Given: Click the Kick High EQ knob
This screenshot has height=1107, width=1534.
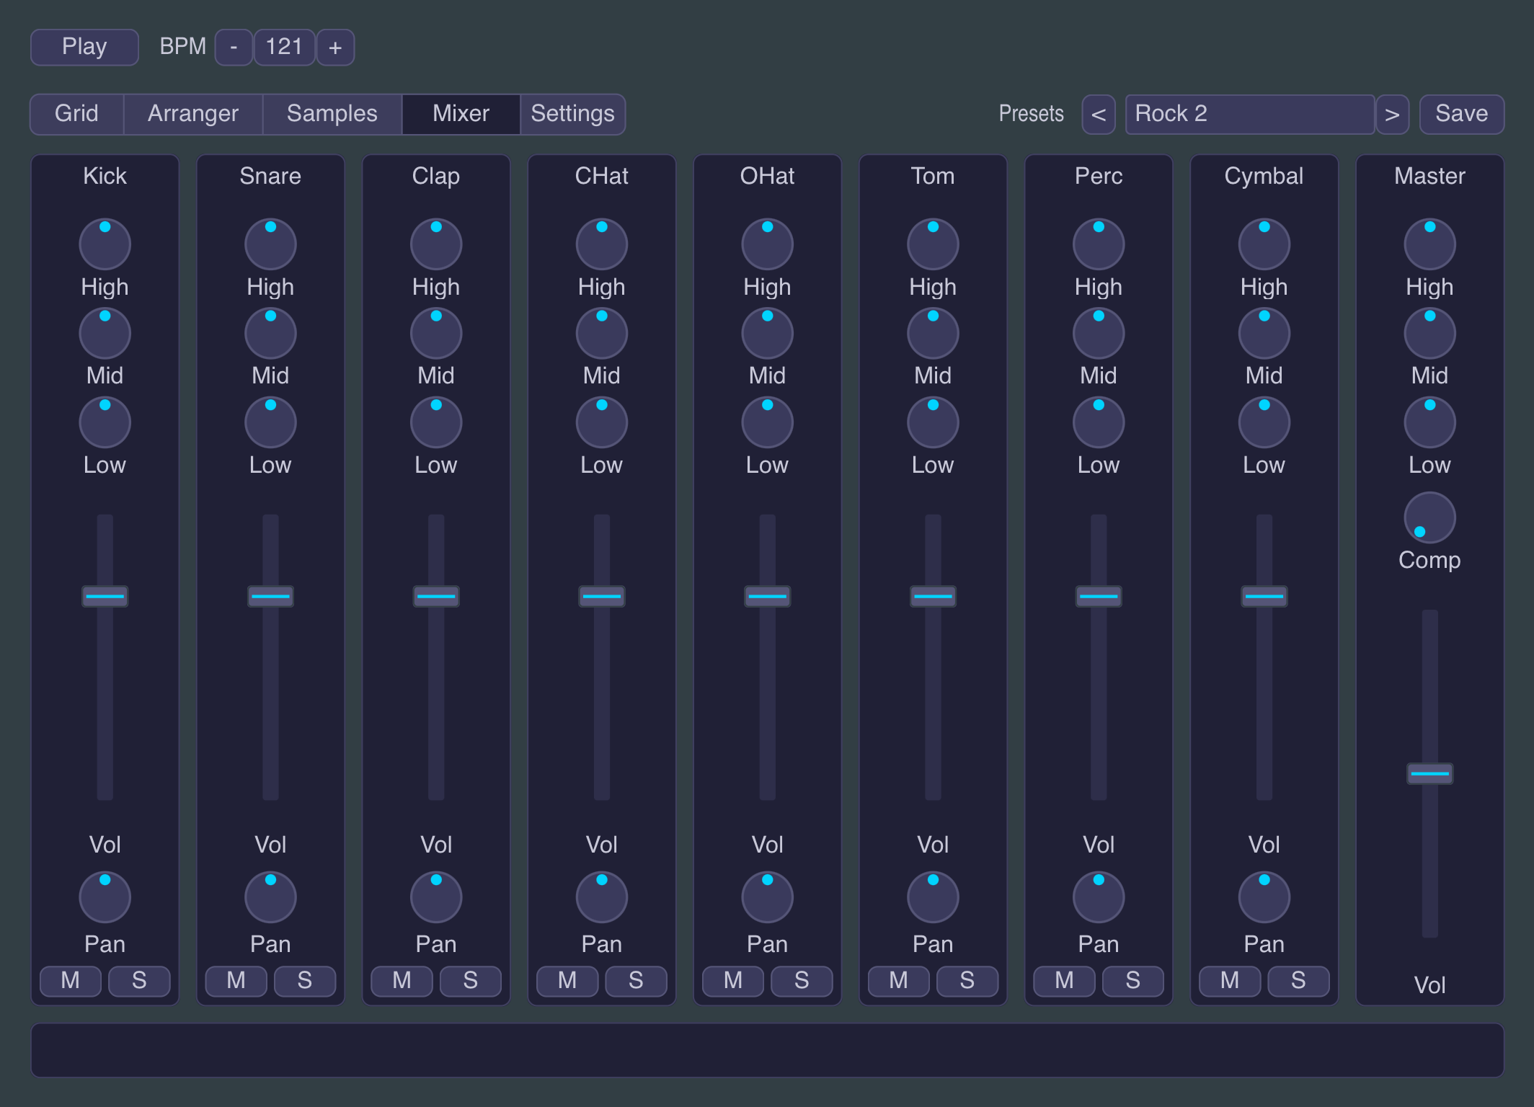Looking at the screenshot, I should tap(105, 244).
